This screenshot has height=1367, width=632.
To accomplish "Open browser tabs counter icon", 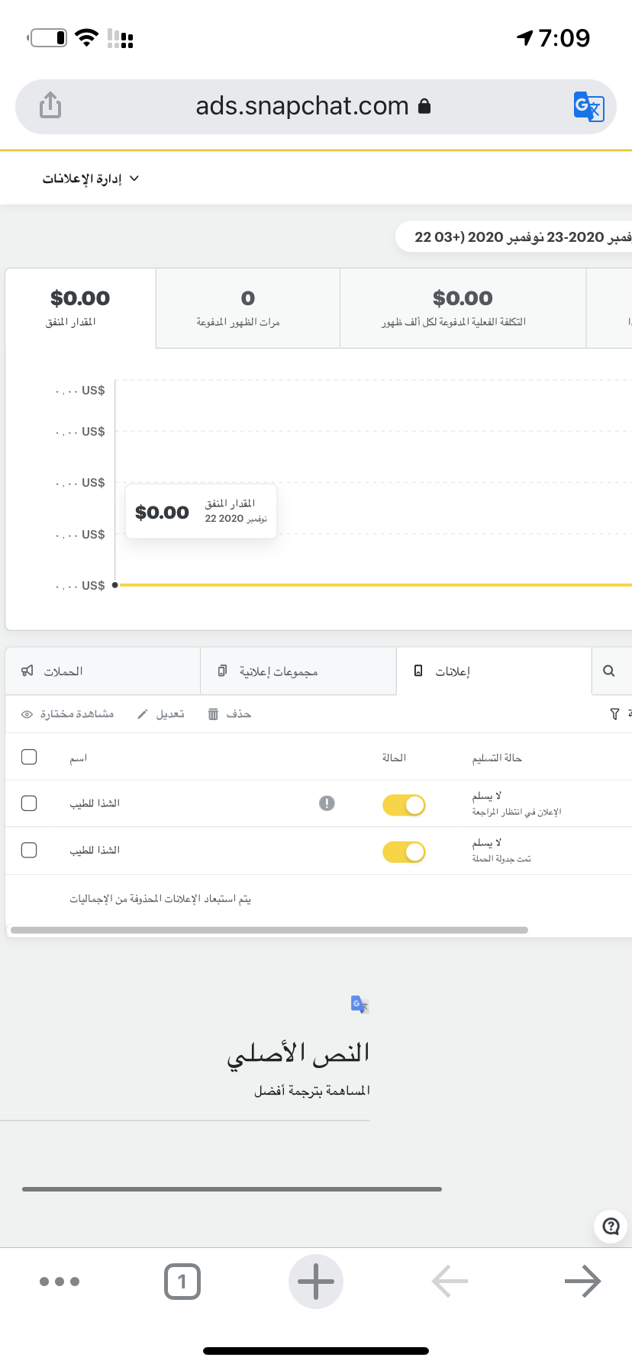I will (182, 1282).
